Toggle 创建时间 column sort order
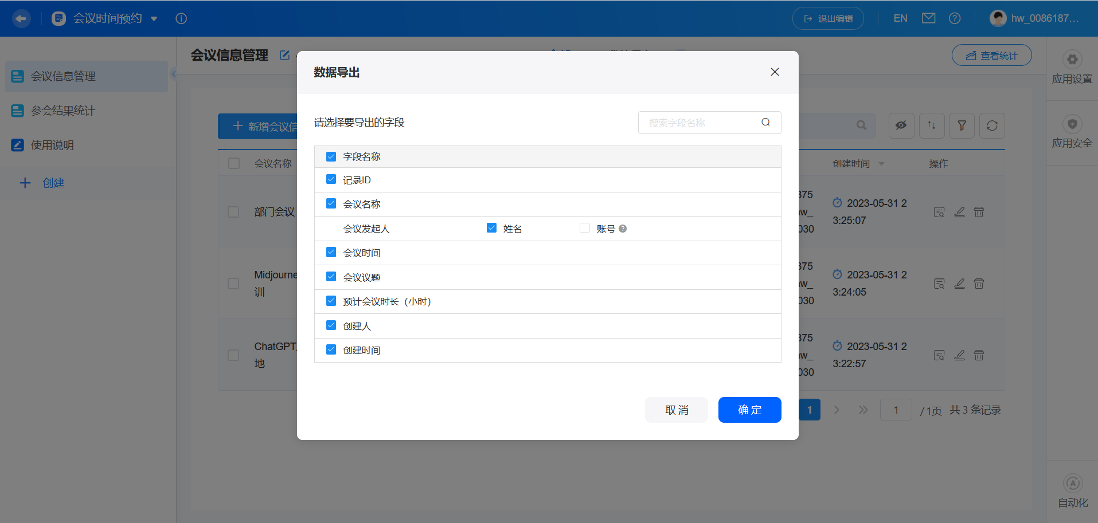The image size is (1098, 523). [881, 163]
